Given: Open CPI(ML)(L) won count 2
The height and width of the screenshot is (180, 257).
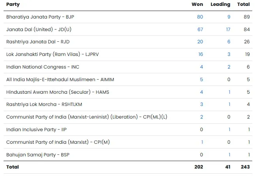Looking at the screenshot, I should [x=201, y=117].
